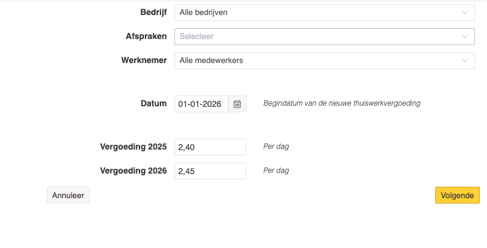Click the 'Datum' field label
The width and height of the screenshot is (487, 248).
click(153, 103)
